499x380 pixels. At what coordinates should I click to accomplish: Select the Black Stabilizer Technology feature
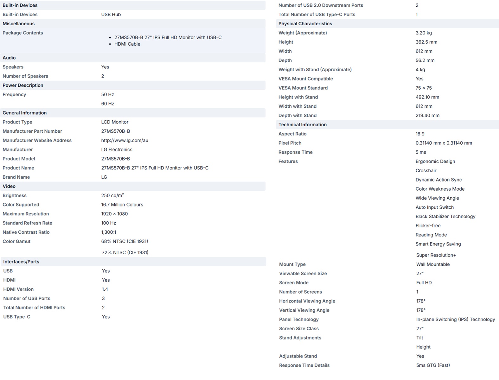[445, 216]
